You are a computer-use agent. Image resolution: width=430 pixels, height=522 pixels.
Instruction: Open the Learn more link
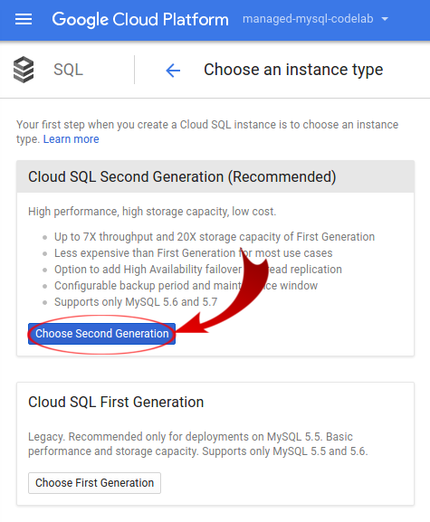click(71, 138)
